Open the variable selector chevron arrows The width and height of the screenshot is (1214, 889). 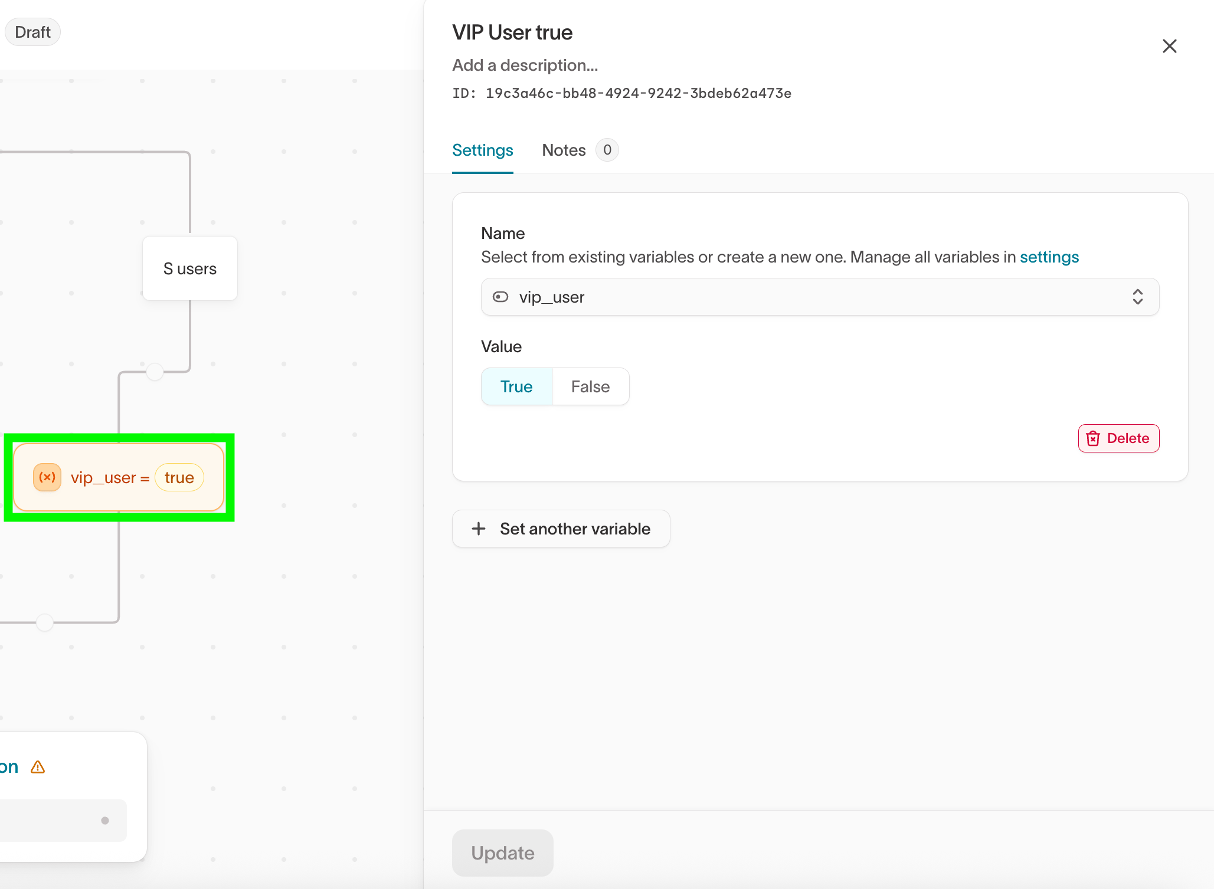[x=1137, y=297]
